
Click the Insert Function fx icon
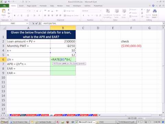tap(40, 23)
